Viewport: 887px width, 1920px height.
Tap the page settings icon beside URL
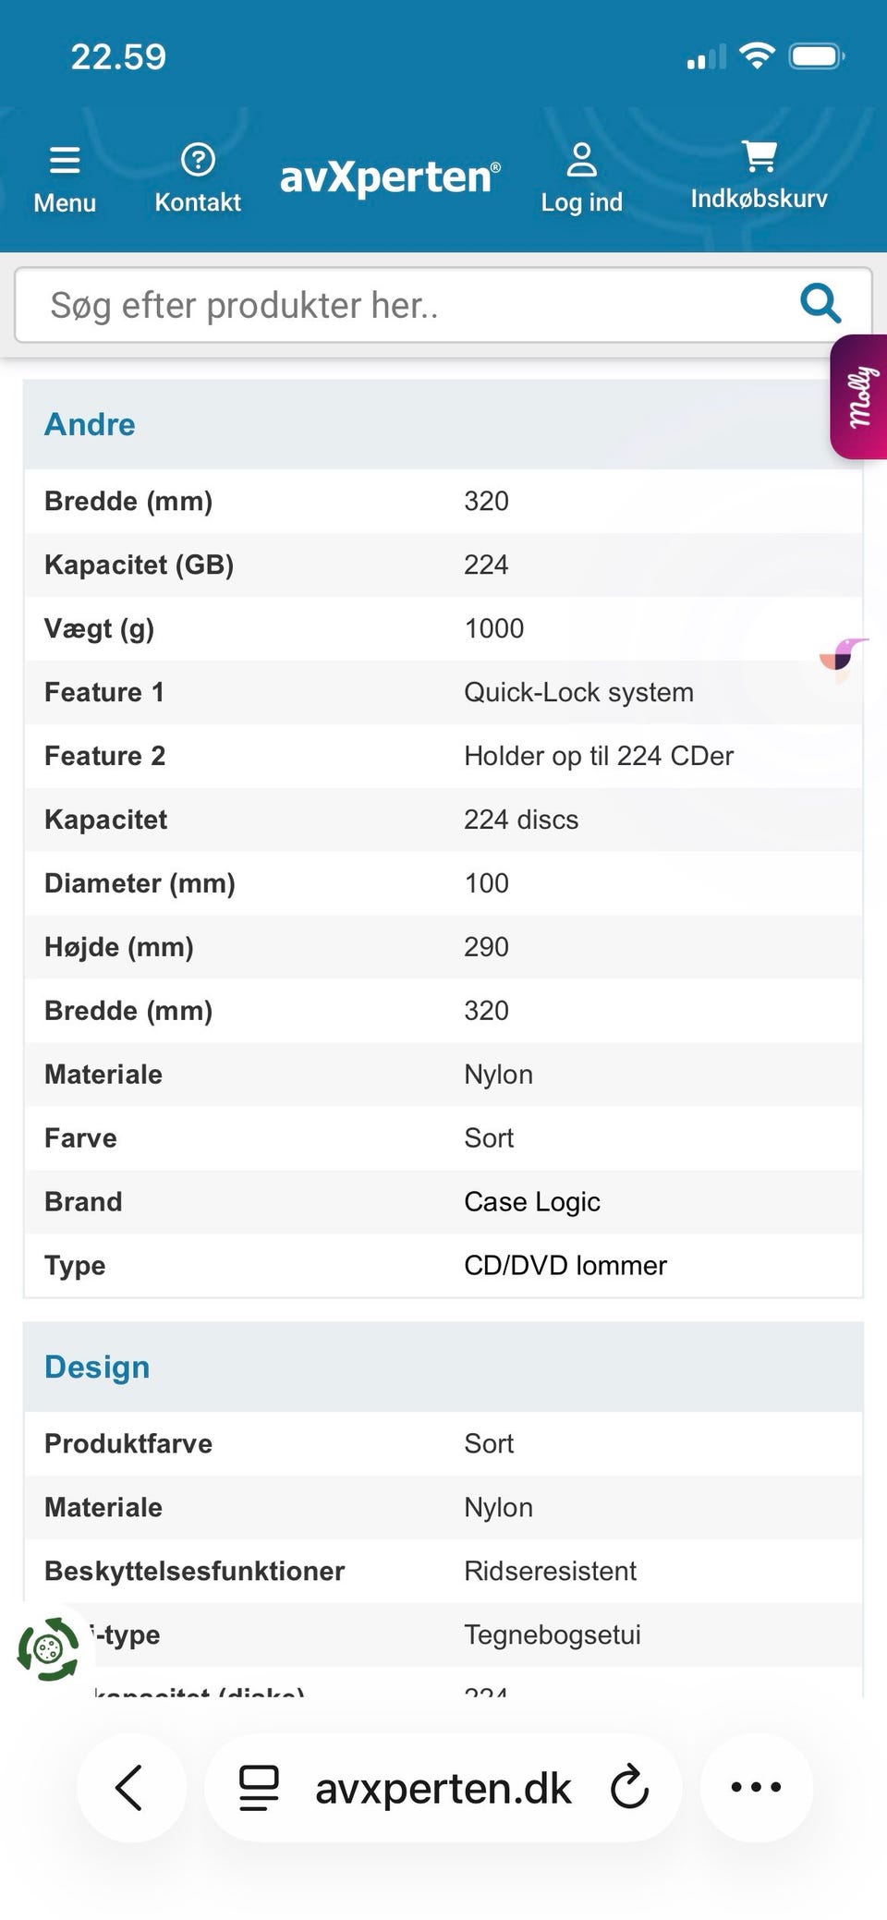tap(259, 1787)
